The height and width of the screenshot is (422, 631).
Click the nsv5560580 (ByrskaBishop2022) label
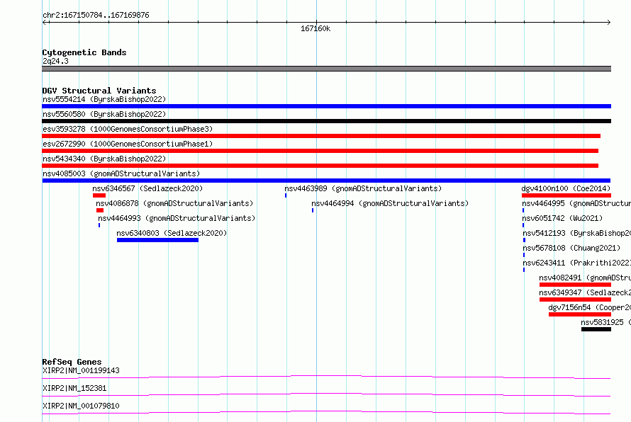tap(104, 114)
